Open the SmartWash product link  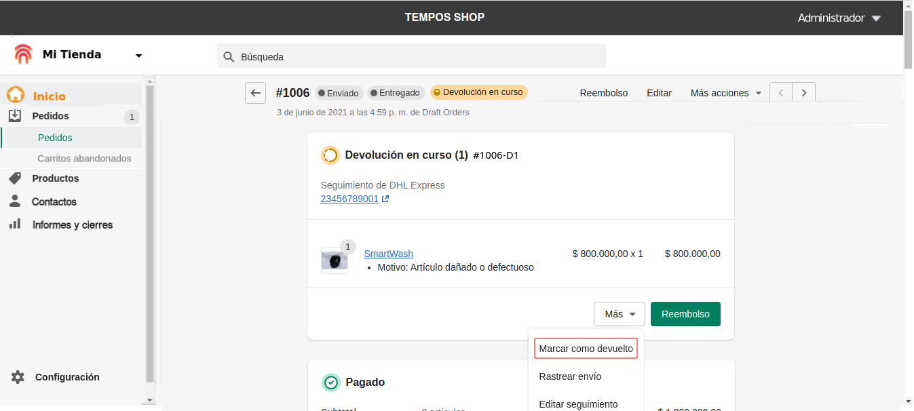[x=388, y=254]
